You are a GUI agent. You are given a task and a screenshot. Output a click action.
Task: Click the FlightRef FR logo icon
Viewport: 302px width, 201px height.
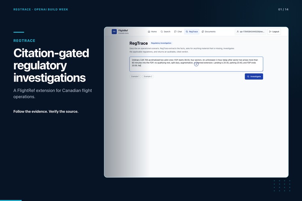tap(114, 31)
